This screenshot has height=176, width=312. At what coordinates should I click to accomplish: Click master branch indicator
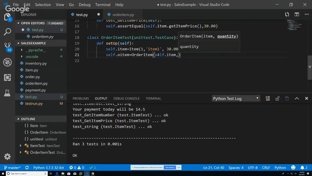(12, 168)
